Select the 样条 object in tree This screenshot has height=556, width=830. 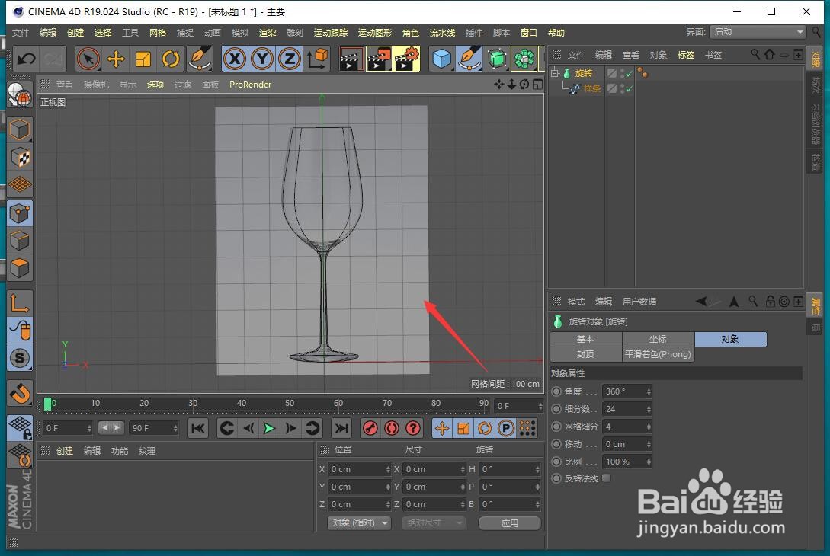(592, 88)
